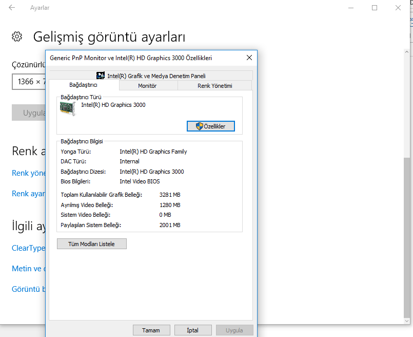
Task: Click Tüm Modları Listele
Action: (91, 244)
